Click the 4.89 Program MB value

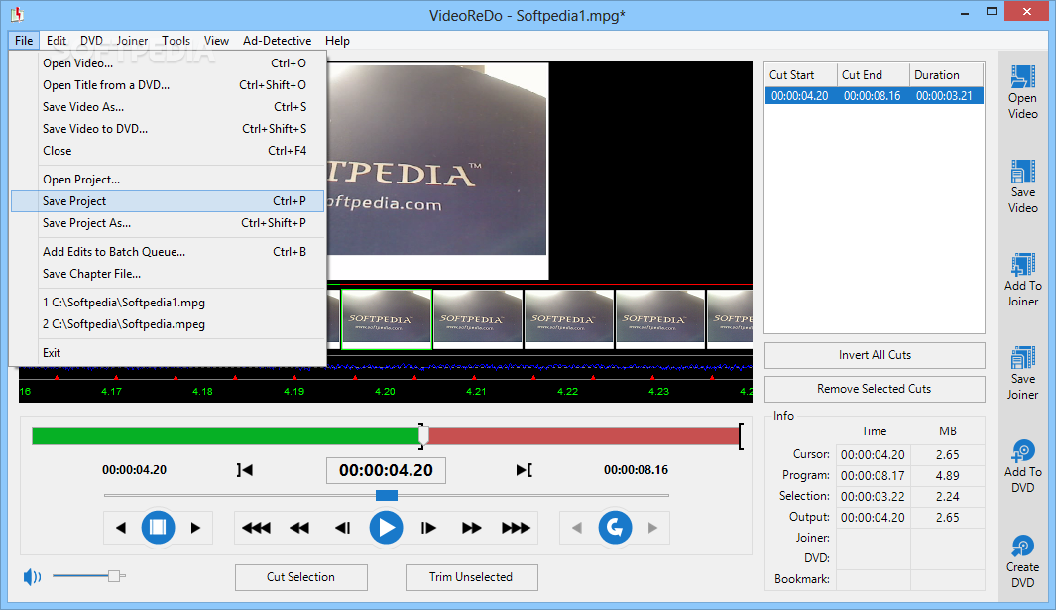(948, 476)
